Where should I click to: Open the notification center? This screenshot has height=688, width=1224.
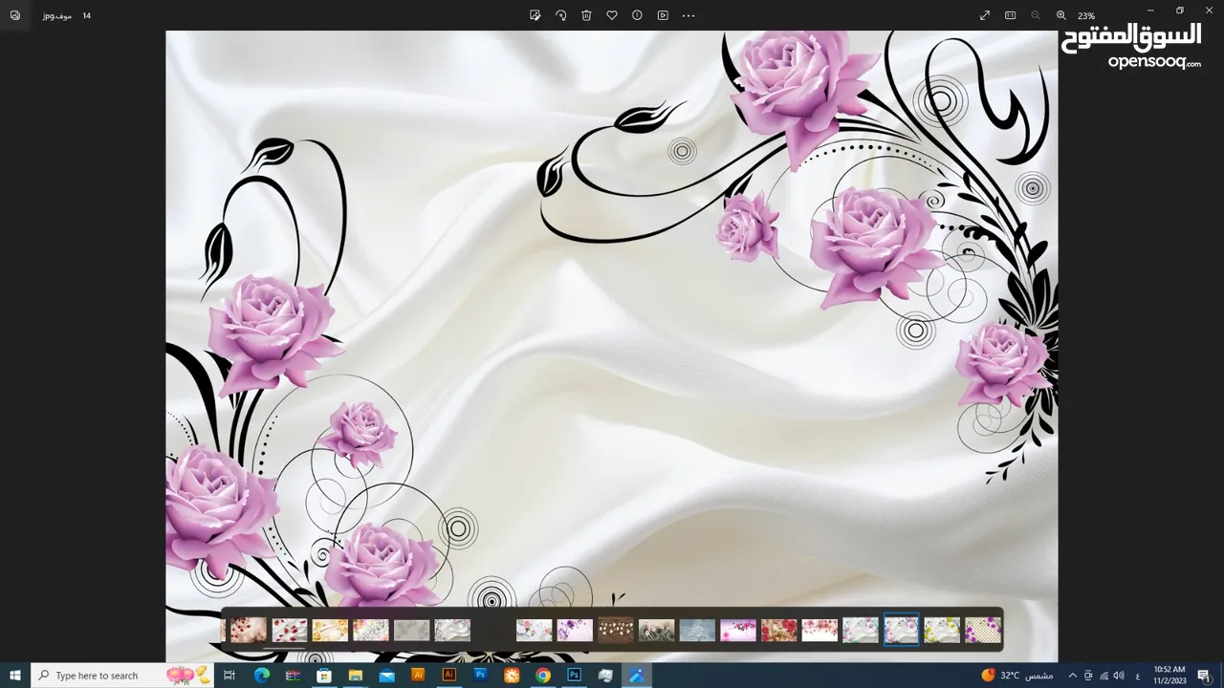(1204, 676)
